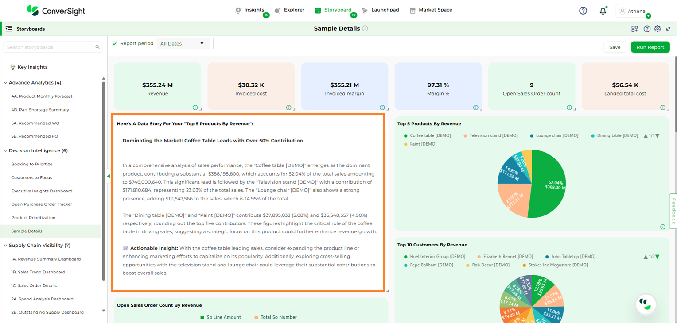Viewport: 677px width, 323px height.
Task: Open info icon on Revenue card
Action: tap(195, 108)
